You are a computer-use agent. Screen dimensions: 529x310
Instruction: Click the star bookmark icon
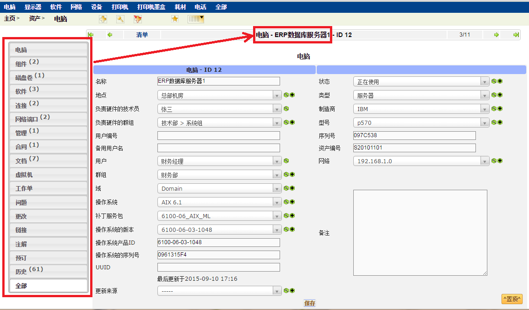point(175,19)
